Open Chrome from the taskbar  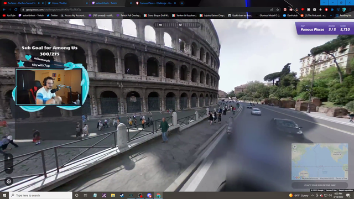(159, 195)
